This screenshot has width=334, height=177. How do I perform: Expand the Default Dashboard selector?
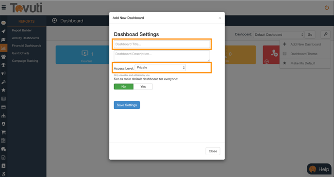coord(279,35)
